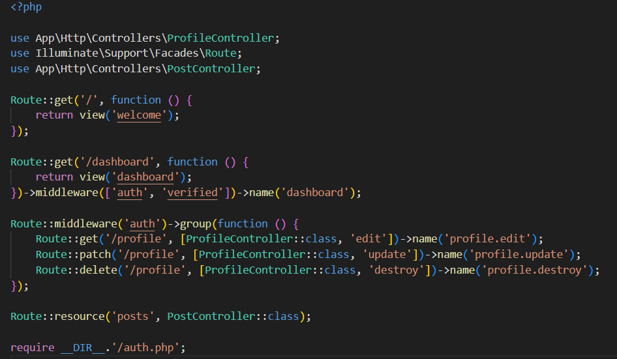Click the 'destroy' controller action string

point(393,270)
